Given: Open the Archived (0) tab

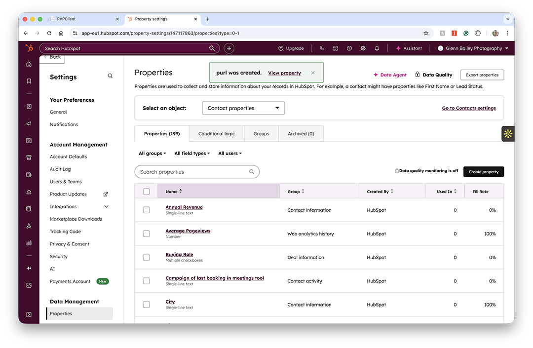Looking at the screenshot, I should coord(301,134).
